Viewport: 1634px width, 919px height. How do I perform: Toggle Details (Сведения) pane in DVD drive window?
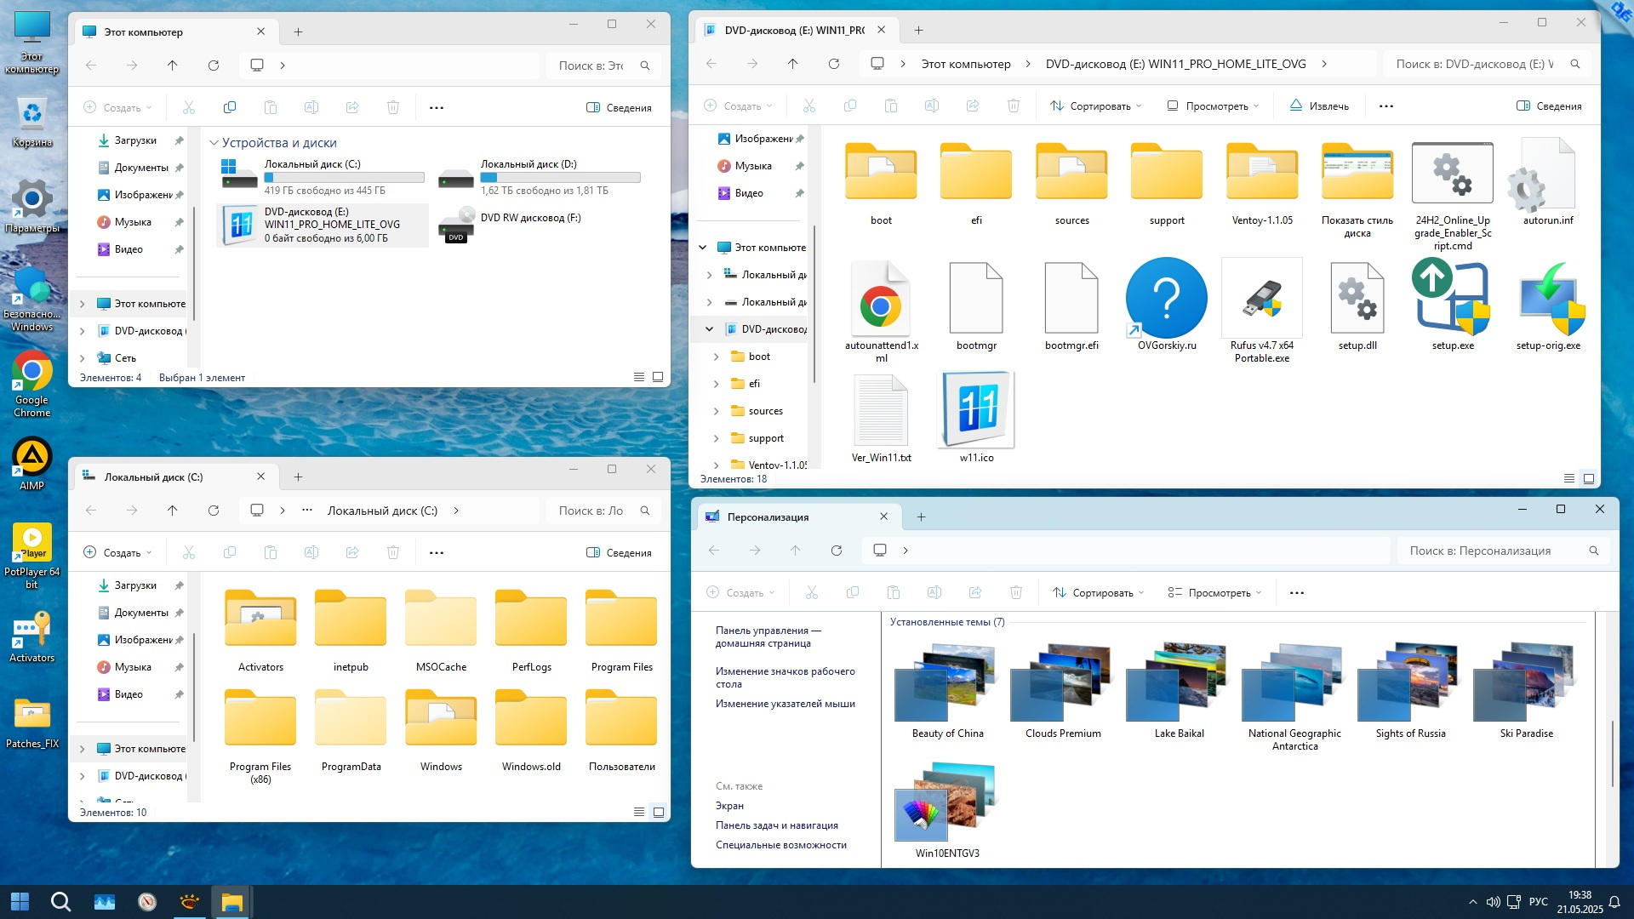[1549, 106]
